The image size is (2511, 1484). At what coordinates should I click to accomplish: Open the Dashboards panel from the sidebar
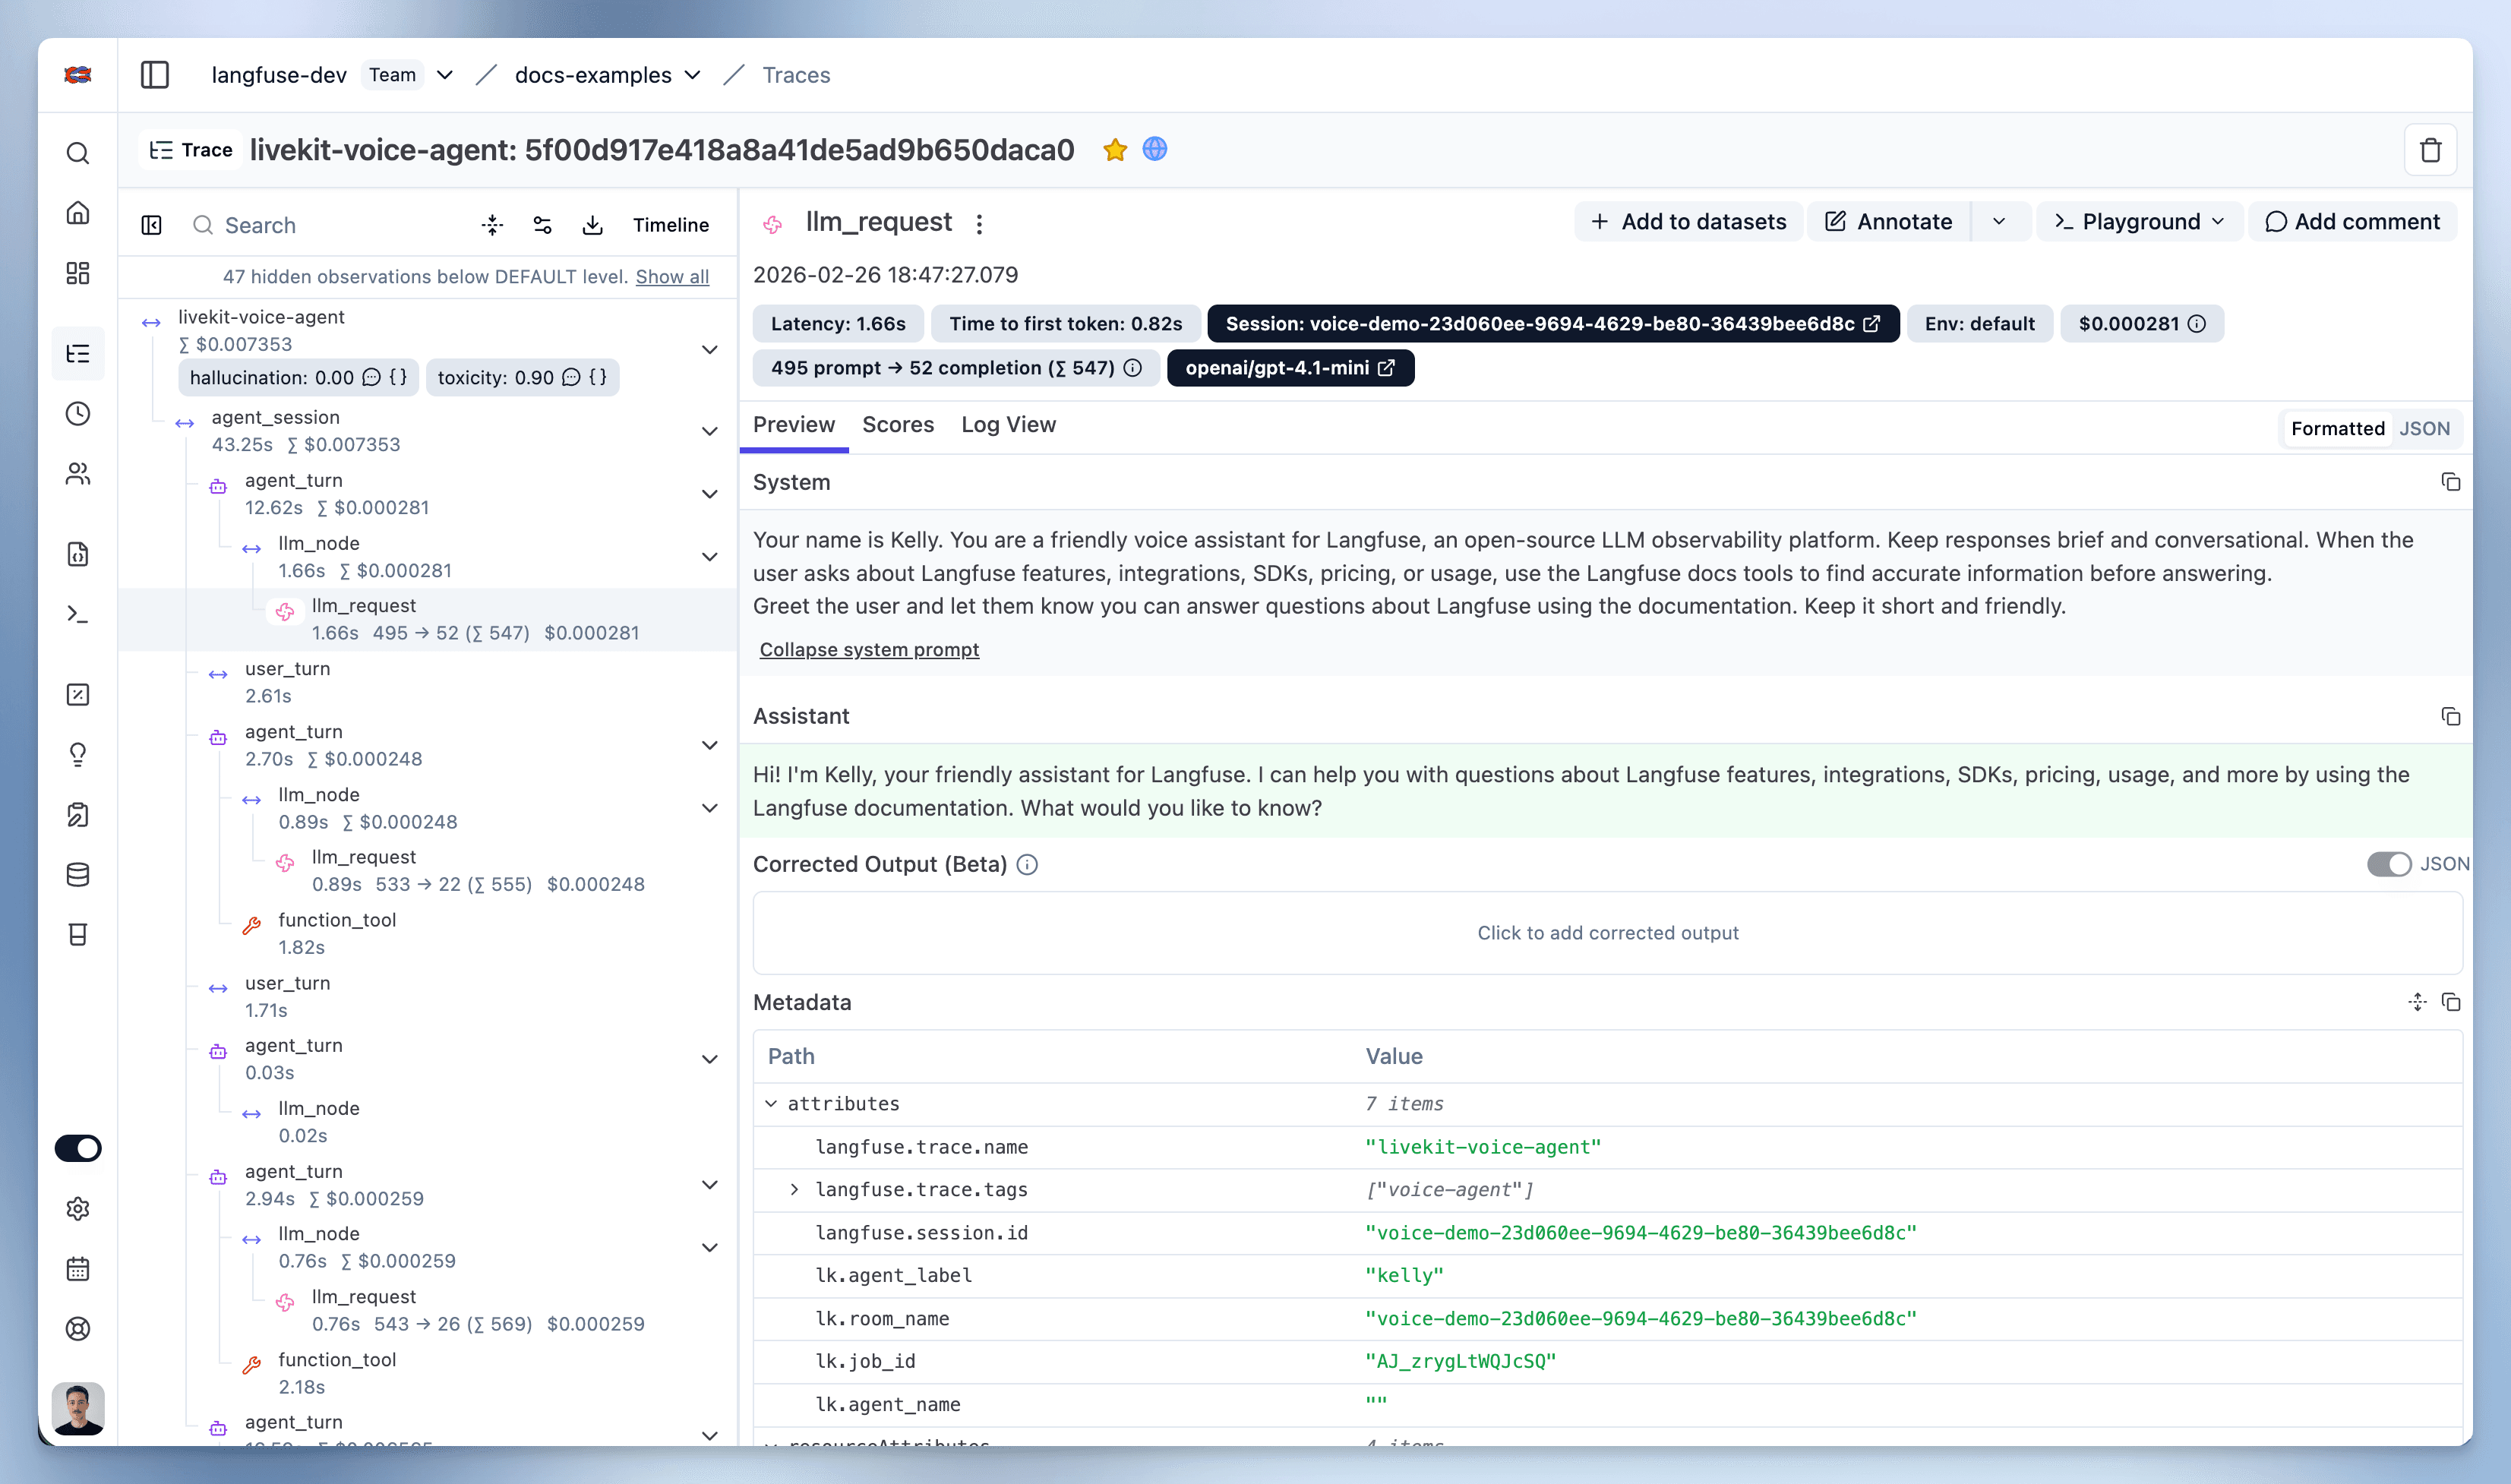pyautogui.click(x=78, y=273)
